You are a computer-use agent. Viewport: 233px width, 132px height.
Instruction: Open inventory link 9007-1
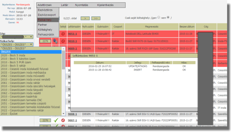click(x=72, y=120)
